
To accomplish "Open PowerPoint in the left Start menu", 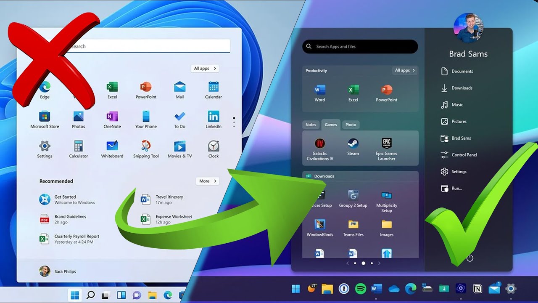I will pyautogui.click(x=146, y=90).
